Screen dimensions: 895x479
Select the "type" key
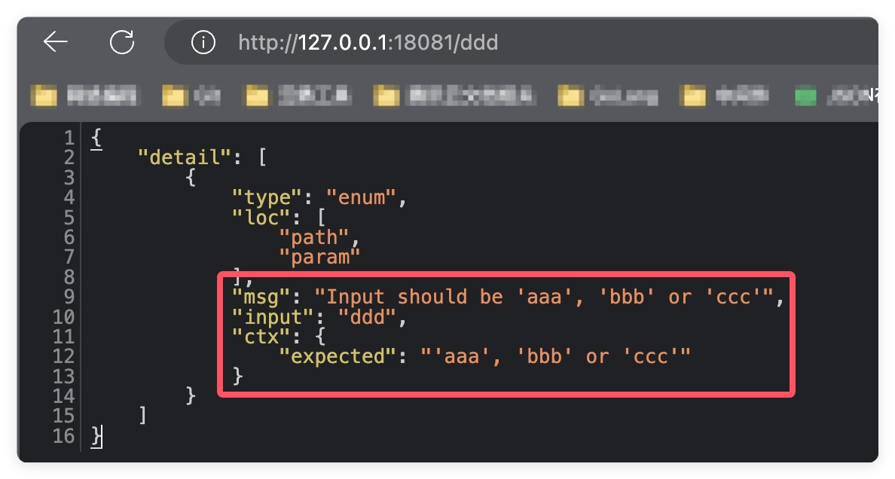(x=262, y=197)
